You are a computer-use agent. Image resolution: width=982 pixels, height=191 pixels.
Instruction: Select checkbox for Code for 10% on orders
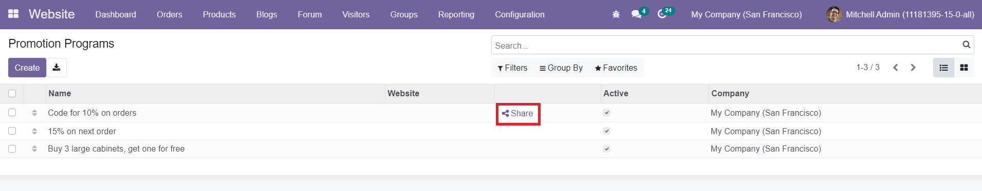point(12,112)
